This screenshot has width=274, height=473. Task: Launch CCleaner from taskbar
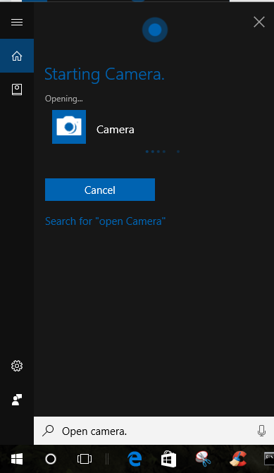pyautogui.click(x=238, y=459)
